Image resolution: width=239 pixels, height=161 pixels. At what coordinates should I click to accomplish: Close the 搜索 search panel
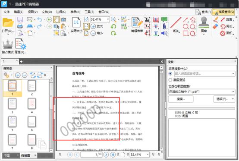pos(235,61)
